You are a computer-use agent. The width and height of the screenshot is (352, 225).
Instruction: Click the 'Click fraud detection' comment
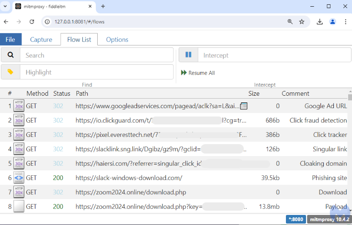318,120
